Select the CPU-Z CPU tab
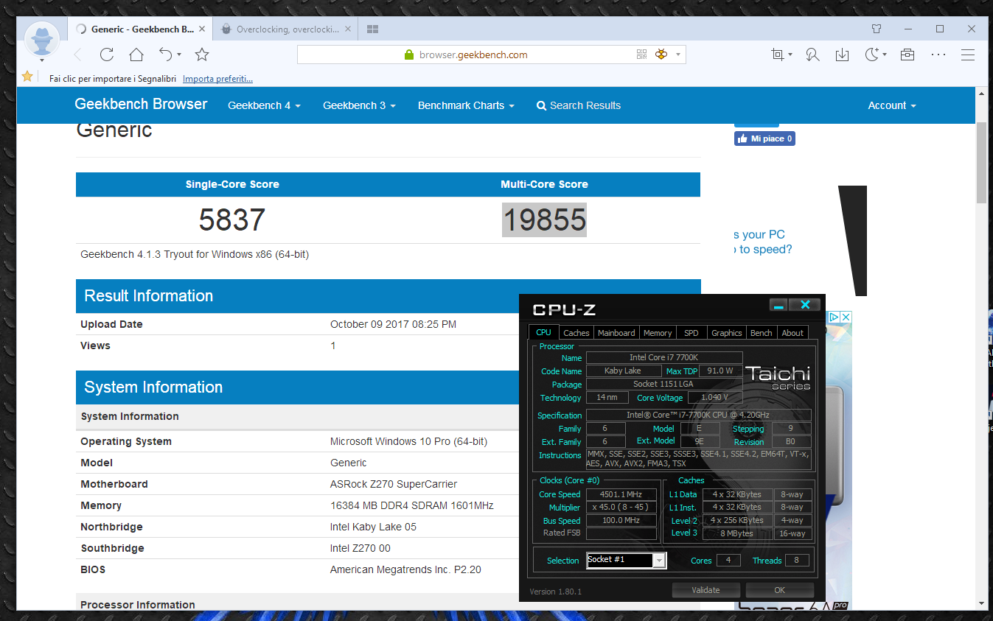This screenshot has height=621, width=993. pos(543,332)
